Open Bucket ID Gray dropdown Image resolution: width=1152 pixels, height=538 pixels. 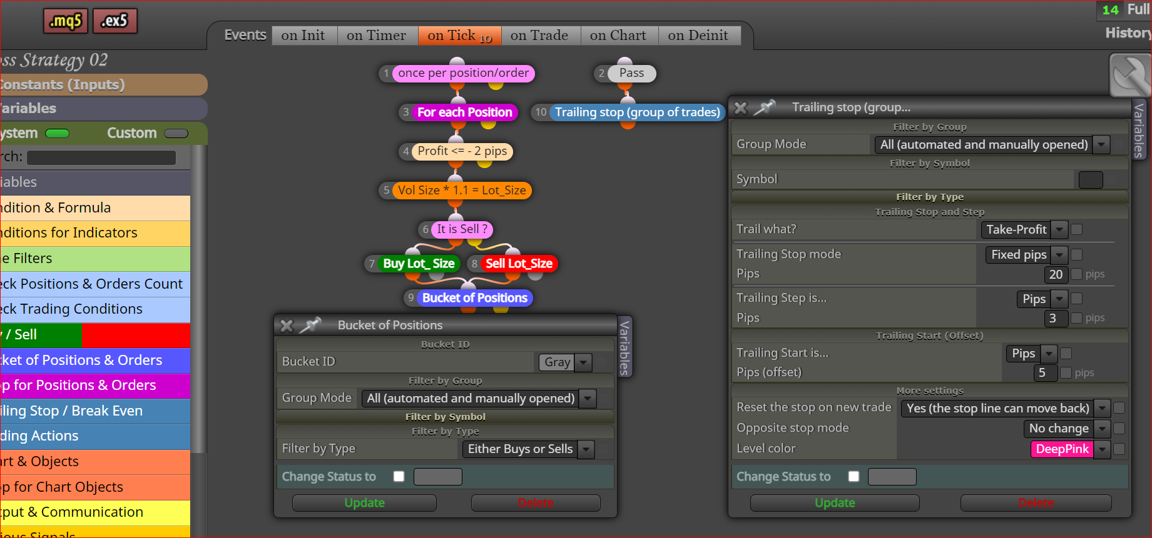coord(565,362)
